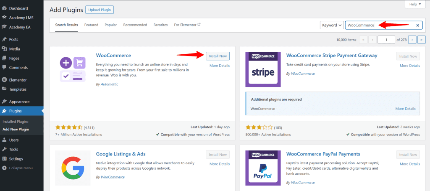Viewport: 430px width, 191px height.
Task: Click the Automattic author link
Action: point(110,84)
